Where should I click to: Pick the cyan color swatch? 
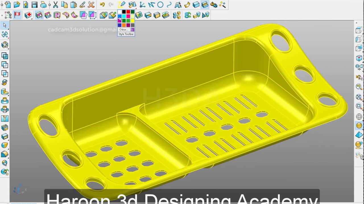point(124,16)
